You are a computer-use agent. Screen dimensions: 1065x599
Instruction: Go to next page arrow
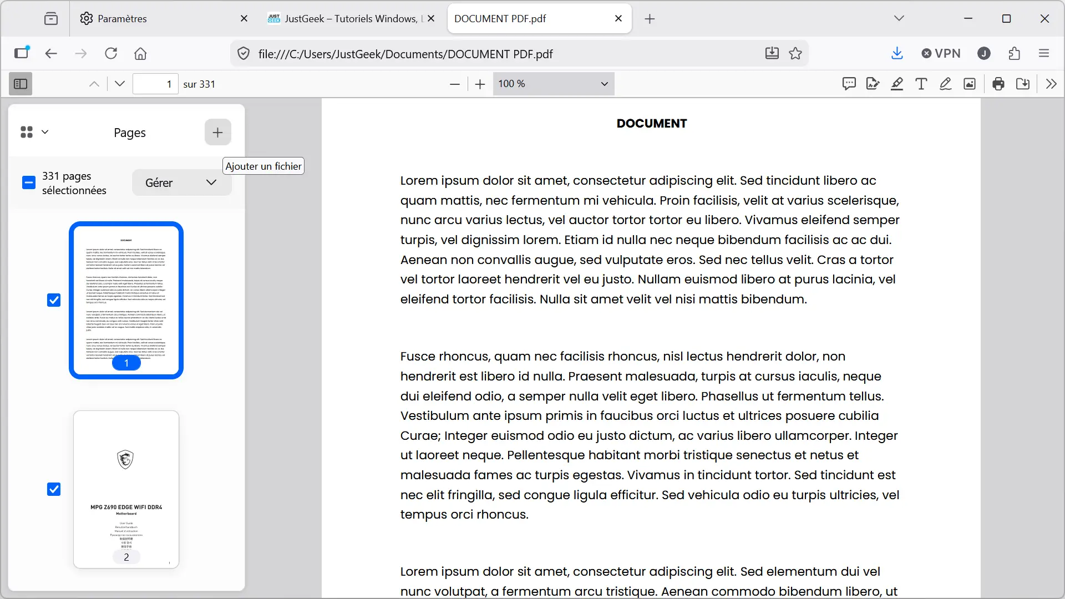click(x=120, y=84)
